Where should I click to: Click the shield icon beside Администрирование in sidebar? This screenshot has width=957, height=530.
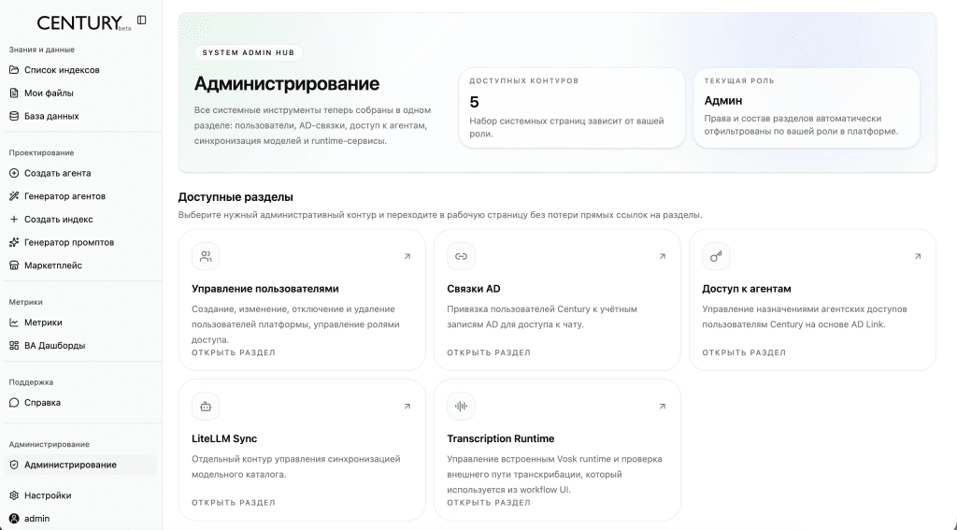click(14, 465)
